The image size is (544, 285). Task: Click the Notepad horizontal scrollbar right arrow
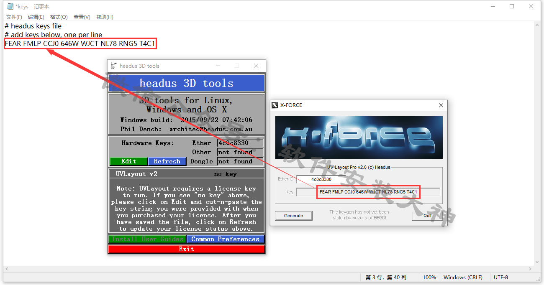pyautogui.click(x=530, y=269)
